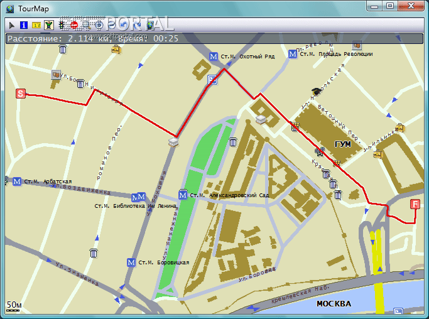Image resolution: width=429 pixels, height=319 pixels.
Task: Click the Ветошный Пер. street label
Action: (x=339, y=123)
